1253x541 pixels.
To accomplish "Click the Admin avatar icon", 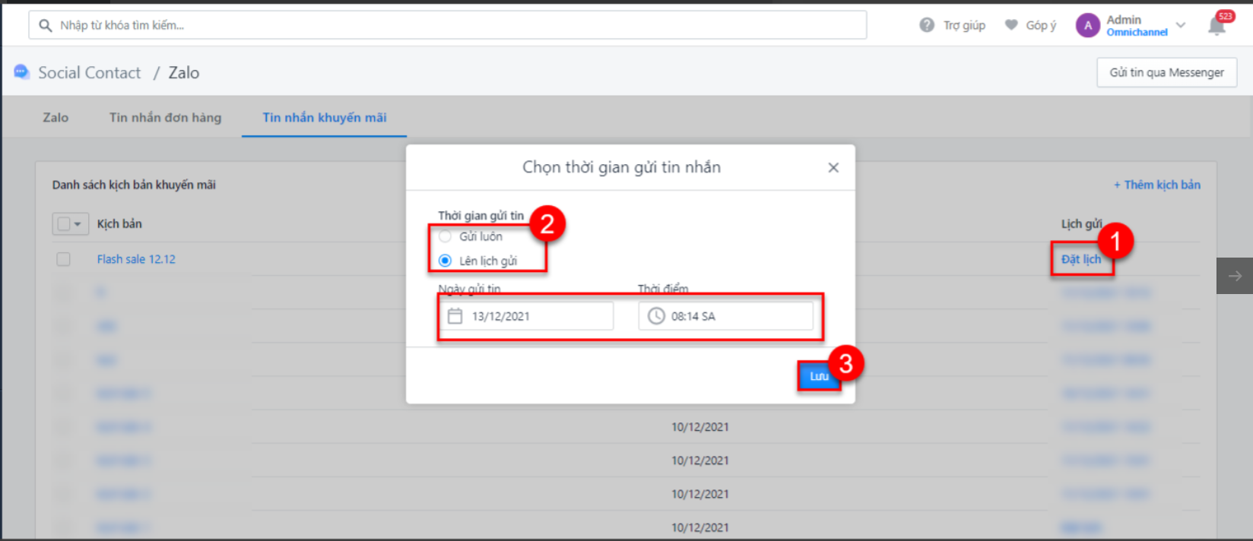I will click(x=1088, y=25).
